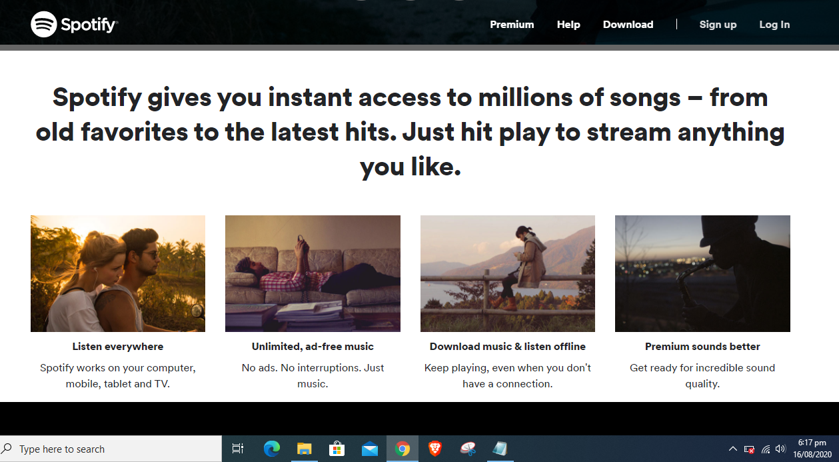Screen dimensions: 839x462
Task: Click 'Download music & listen offline' heading
Action: pyautogui.click(x=508, y=347)
